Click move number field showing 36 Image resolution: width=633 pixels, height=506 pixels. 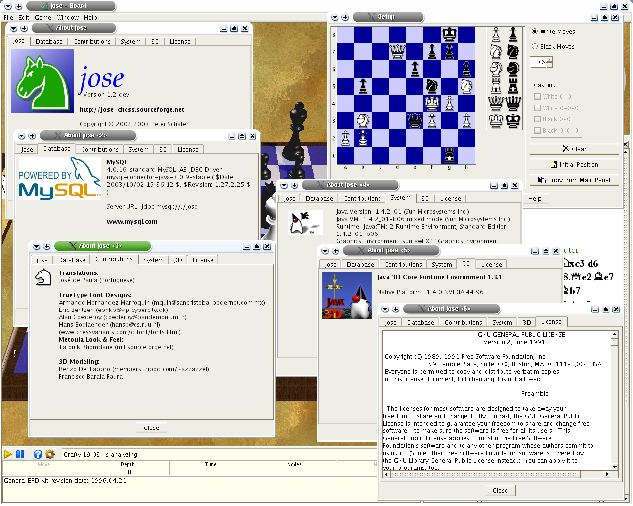coord(538,62)
